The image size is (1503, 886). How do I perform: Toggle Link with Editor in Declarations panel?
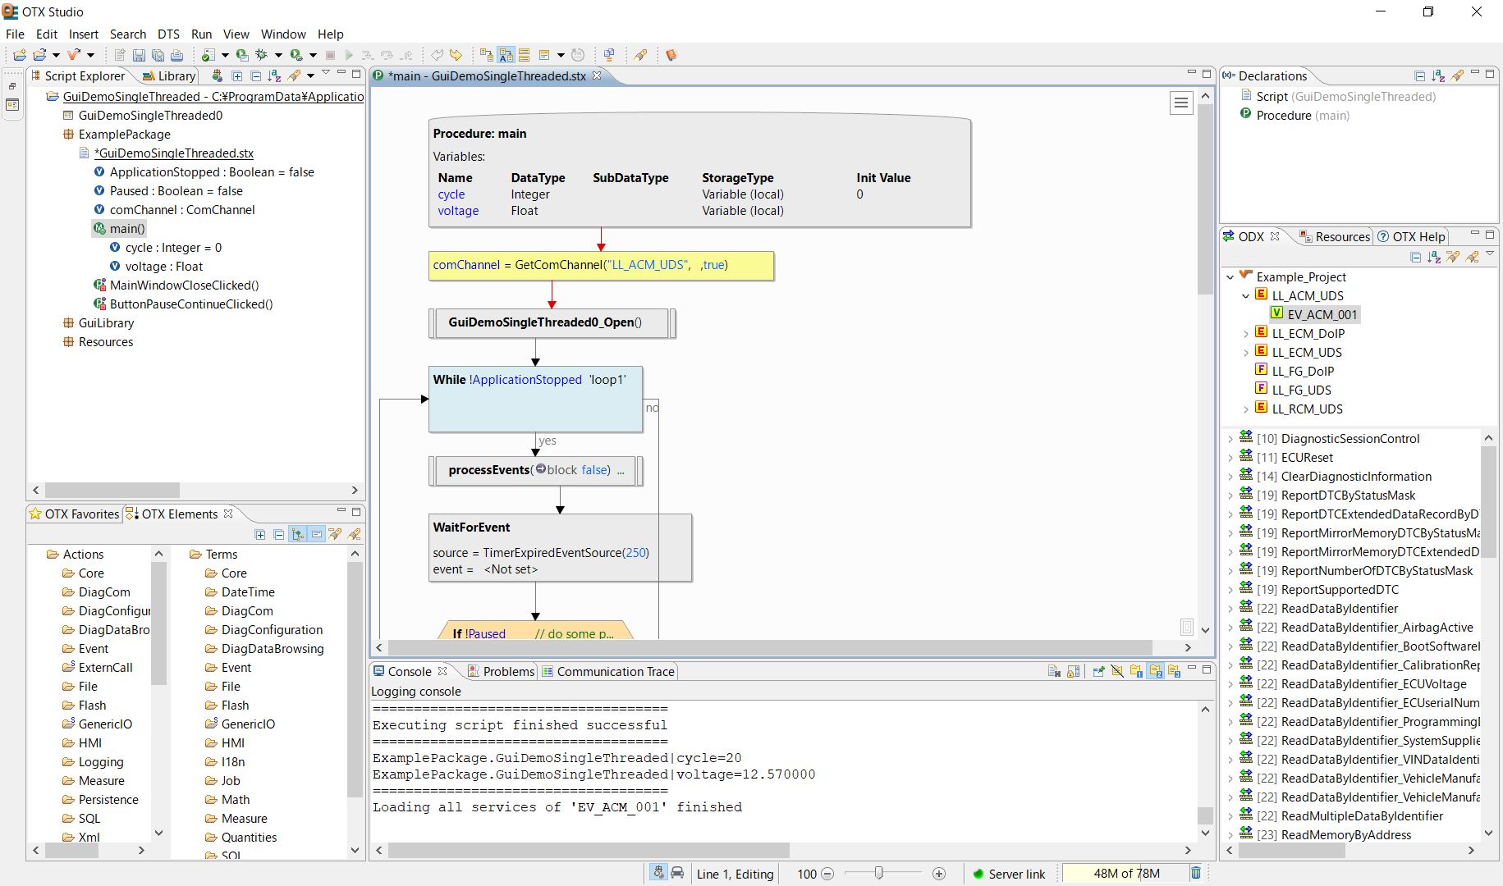[1457, 75]
